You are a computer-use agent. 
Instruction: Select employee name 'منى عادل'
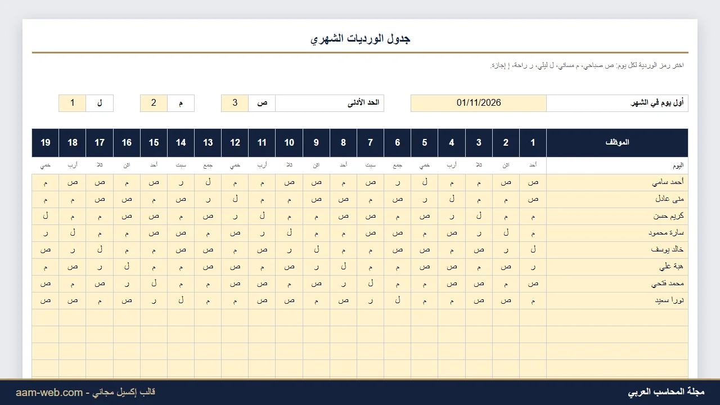tap(617, 199)
